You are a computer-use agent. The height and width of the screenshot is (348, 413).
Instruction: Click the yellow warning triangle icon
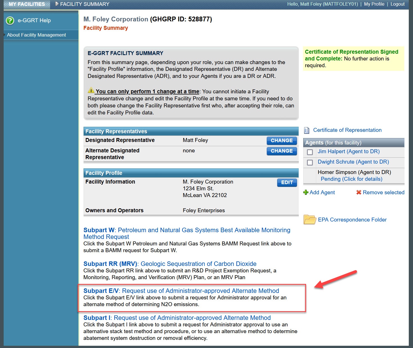coord(91,90)
